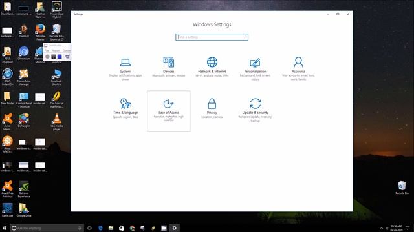Open the Ease of Access category
This screenshot has height=232, width=414.
(168, 111)
